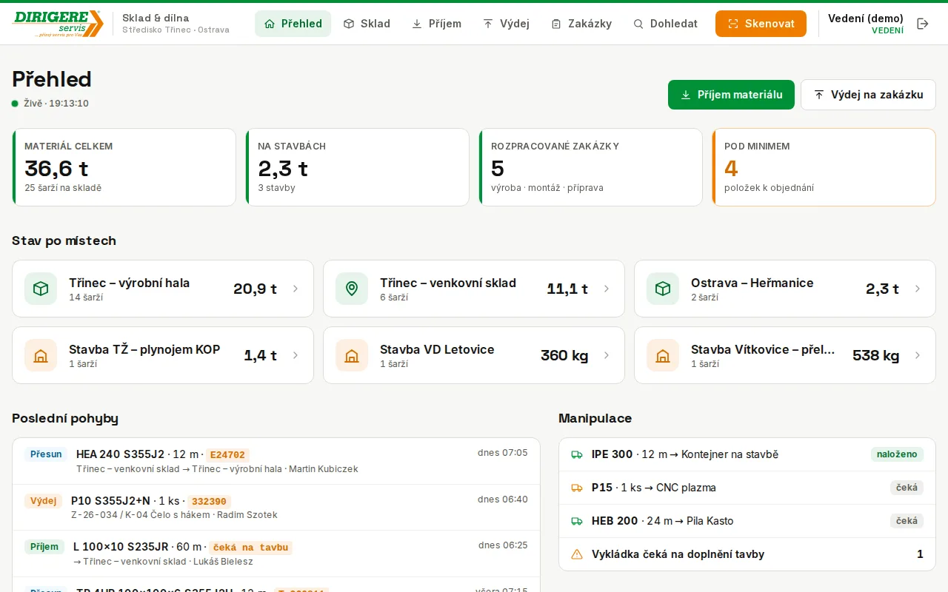Screen dimensions: 948x592
Task: Open Stavba VD Letovice chevron arrow
Action: click(607, 355)
